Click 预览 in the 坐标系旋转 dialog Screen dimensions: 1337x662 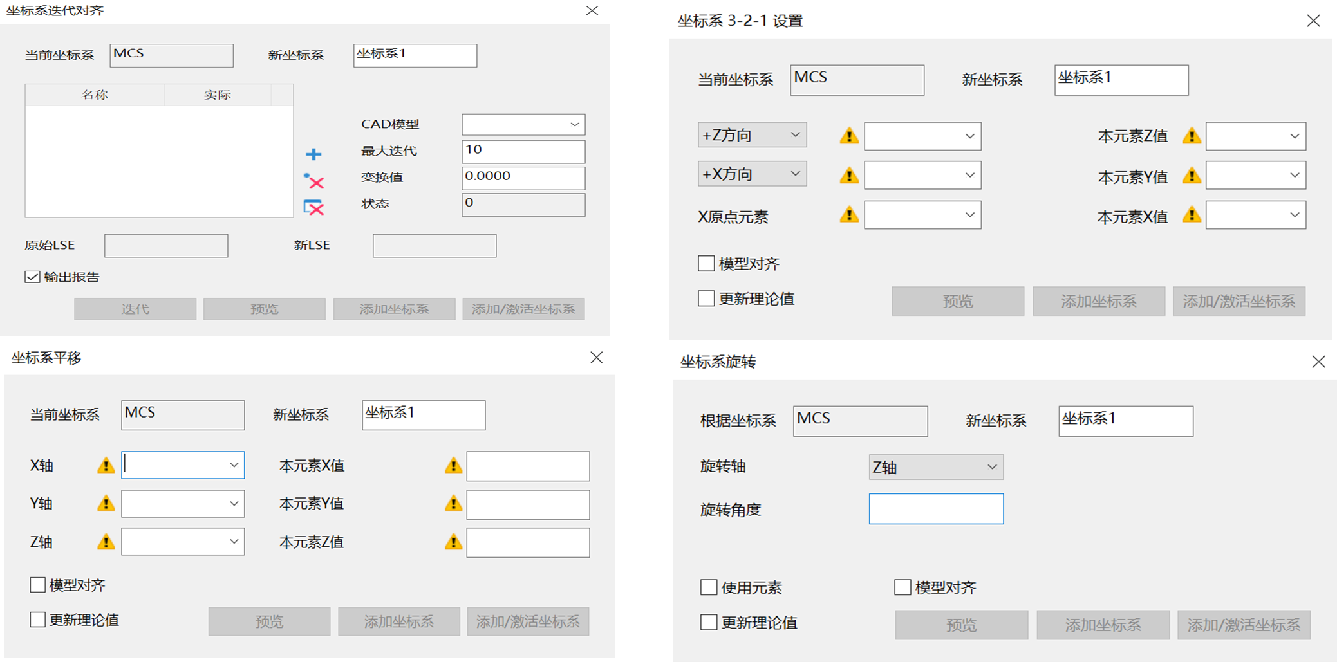pyautogui.click(x=961, y=625)
